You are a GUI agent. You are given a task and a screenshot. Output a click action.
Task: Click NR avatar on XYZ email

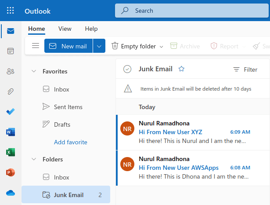tap(127, 128)
